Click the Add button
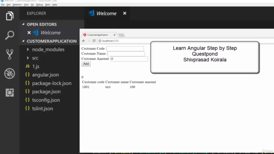The height and width of the screenshot is (154, 274). coord(86,64)
